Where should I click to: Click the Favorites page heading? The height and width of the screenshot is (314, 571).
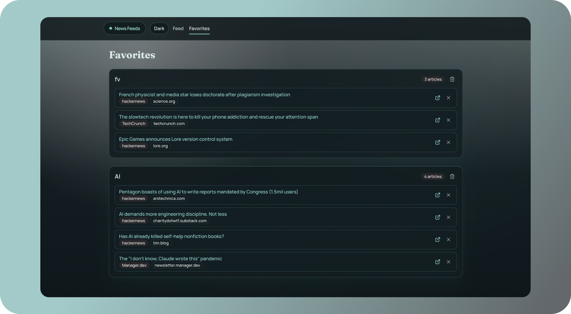point(132,55)
